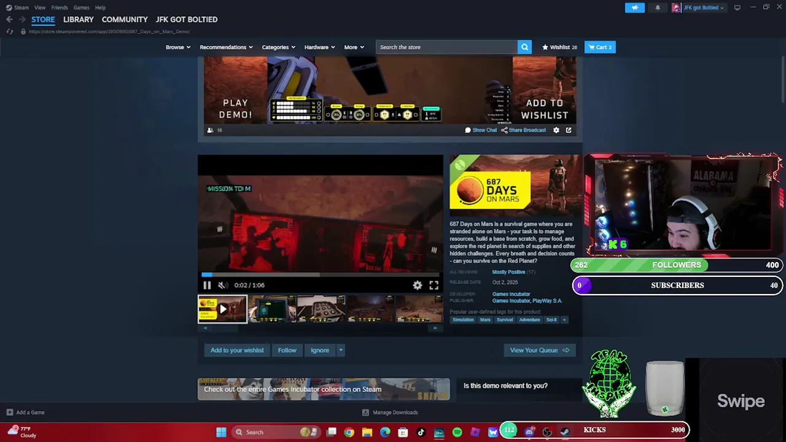Image resolution: width=786 pixels, height=442 pixels.
Task: Open Games Incubator developer link
Action: coord(511,294)
